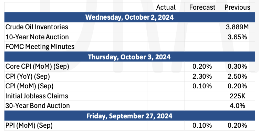This screenshot has width=261, height=136.
Task: Select the Actual column header
Action: 166,7
